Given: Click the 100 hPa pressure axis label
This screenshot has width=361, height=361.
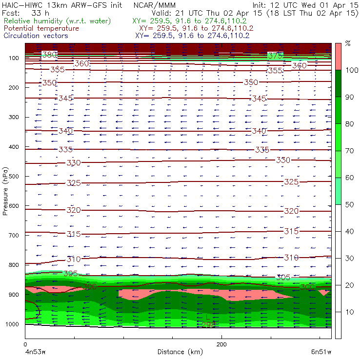Looking at the screenshot, I should pos(14,58).
